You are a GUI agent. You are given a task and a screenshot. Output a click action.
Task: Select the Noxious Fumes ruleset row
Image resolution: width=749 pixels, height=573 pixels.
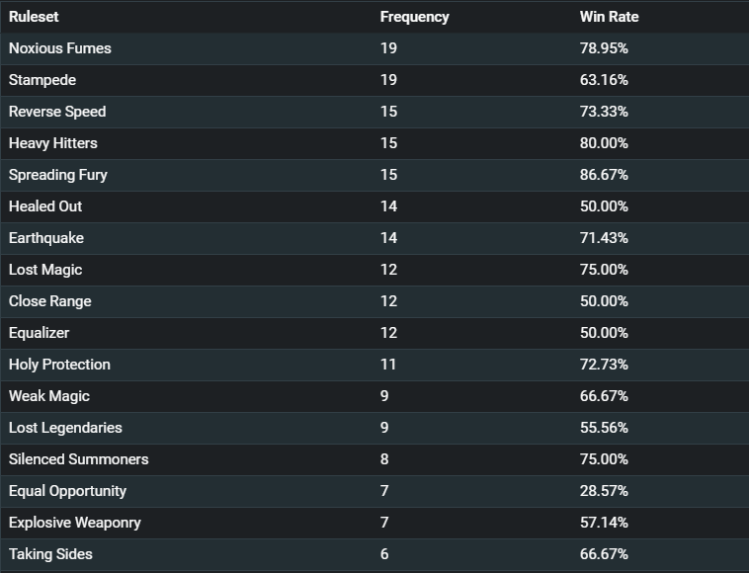pos(374,48)
